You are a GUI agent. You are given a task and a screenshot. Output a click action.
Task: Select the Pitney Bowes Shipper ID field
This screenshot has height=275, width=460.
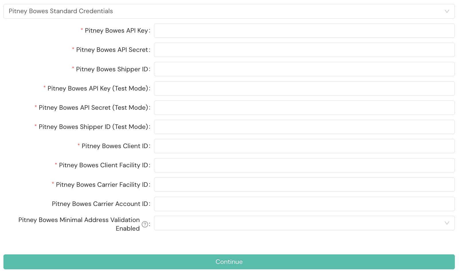click(304, 69)
